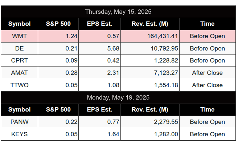Click CPRT S&P 500 weight 0.09
Image resolution: width=238 pixels, height=141 pixels.
[71, 61]
